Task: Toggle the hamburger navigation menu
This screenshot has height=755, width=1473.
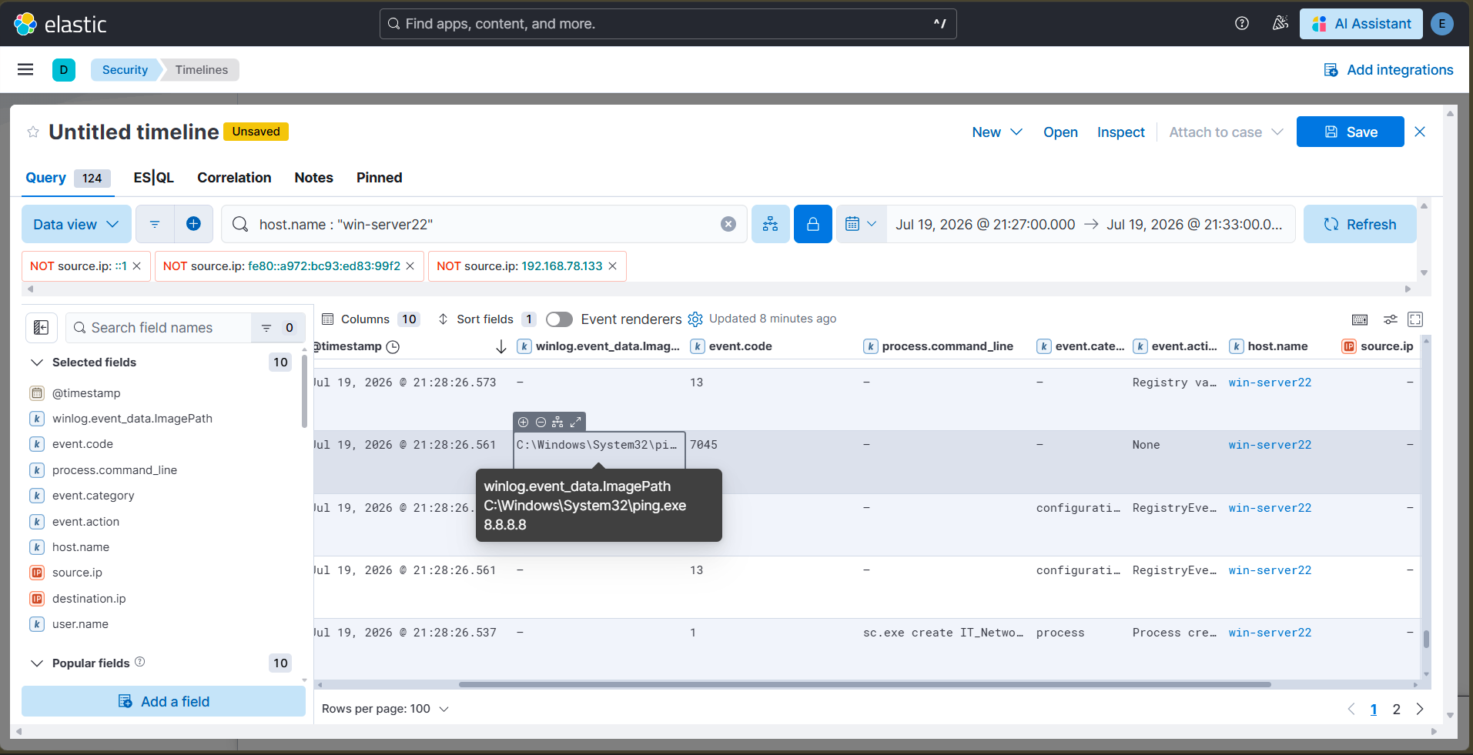Action: (x=25, y=69)
